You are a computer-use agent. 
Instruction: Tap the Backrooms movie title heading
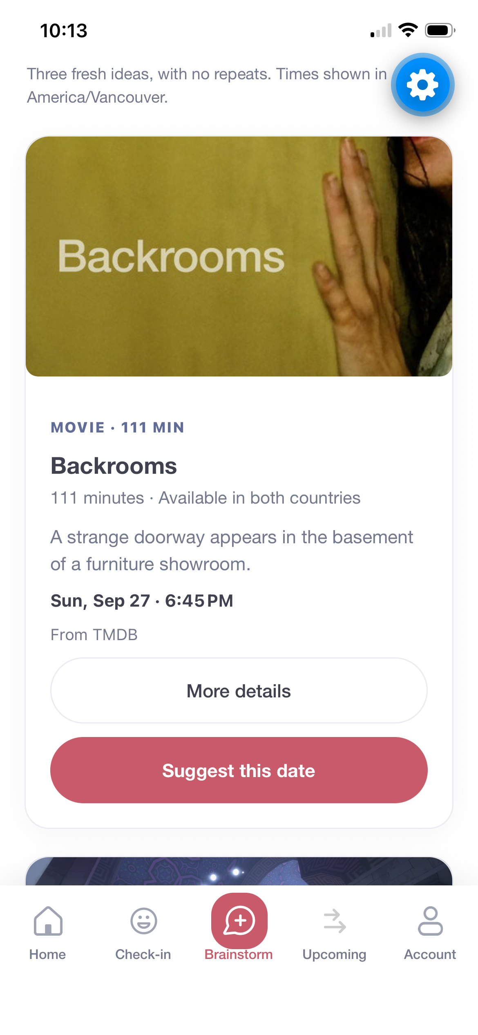114,466
